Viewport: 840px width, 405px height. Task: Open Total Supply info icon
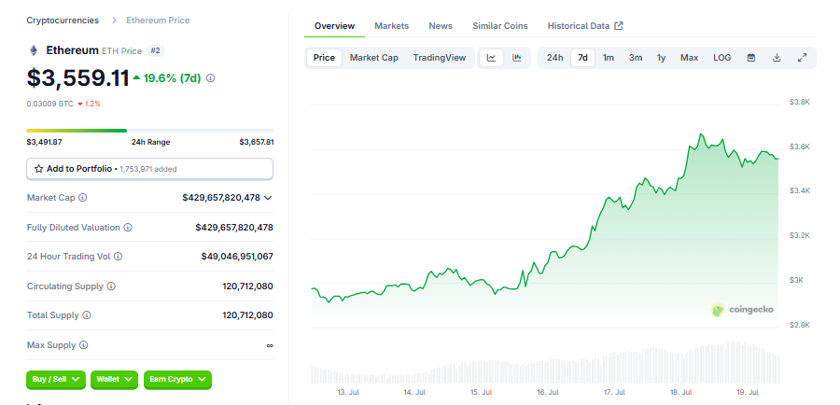(x=87, y=315)
